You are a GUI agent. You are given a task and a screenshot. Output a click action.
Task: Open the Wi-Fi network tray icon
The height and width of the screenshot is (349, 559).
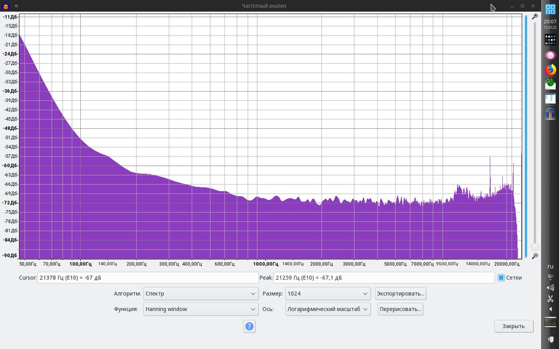click(550, 276)
